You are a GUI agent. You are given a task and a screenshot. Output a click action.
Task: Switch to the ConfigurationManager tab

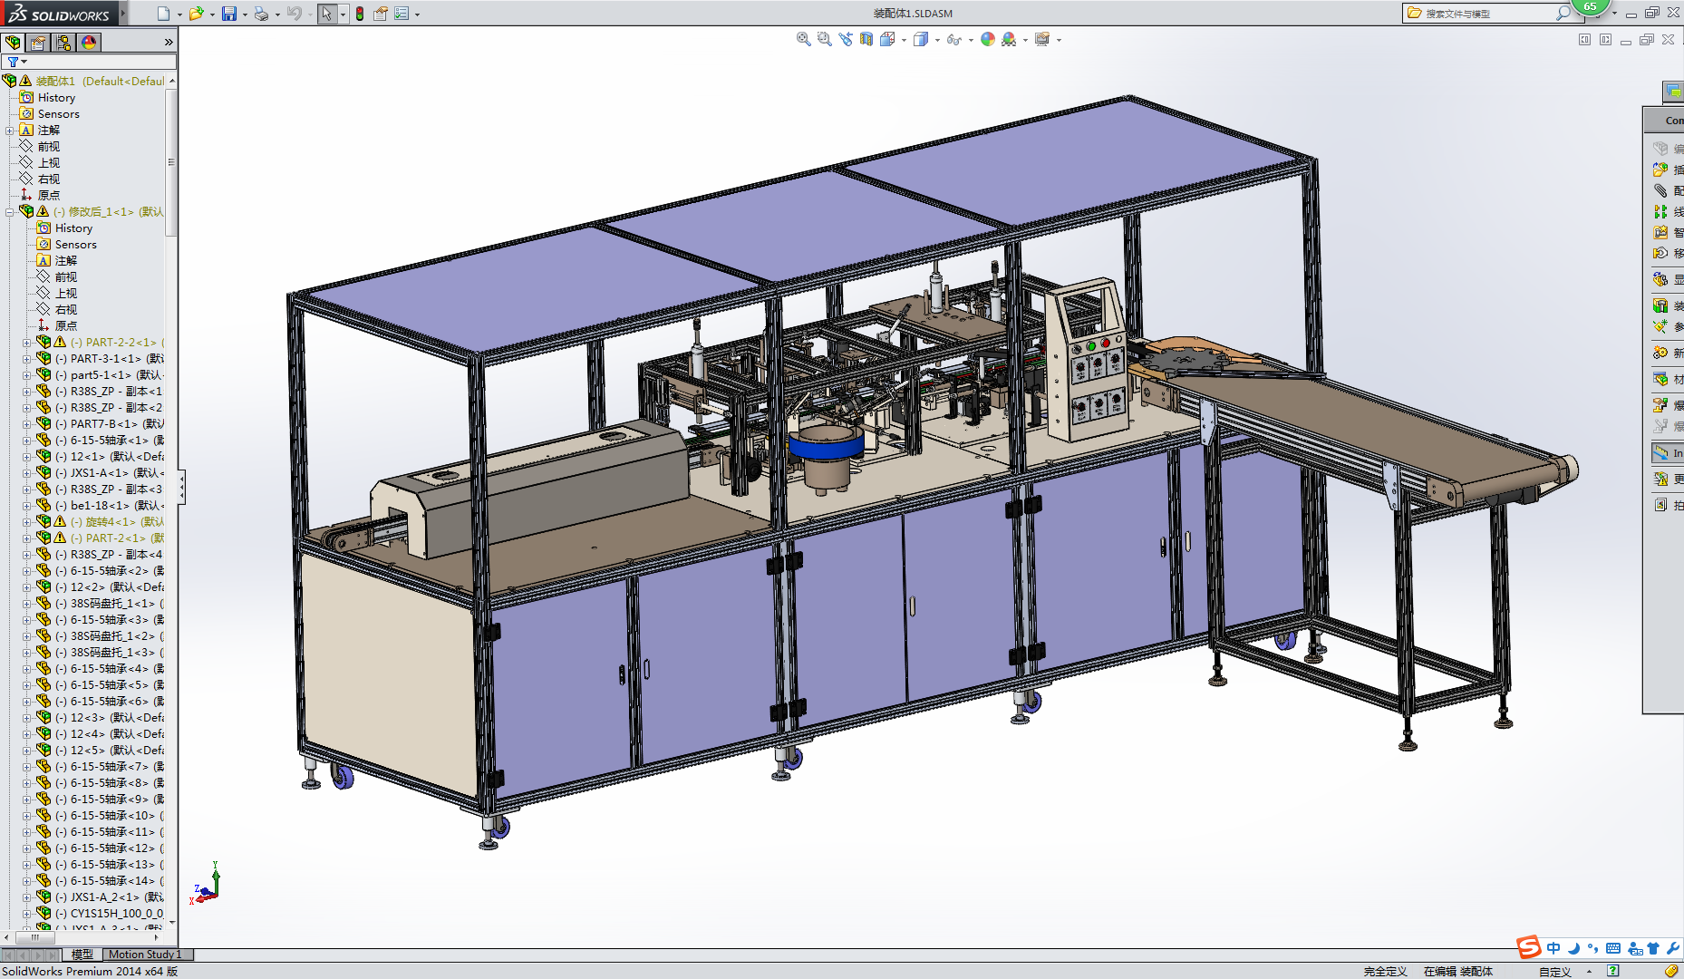pyautogui.click(x=63, y=43)
